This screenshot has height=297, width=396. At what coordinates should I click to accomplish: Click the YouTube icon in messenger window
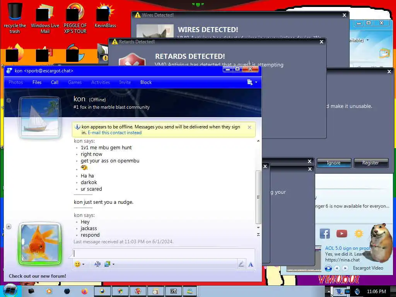342,234
